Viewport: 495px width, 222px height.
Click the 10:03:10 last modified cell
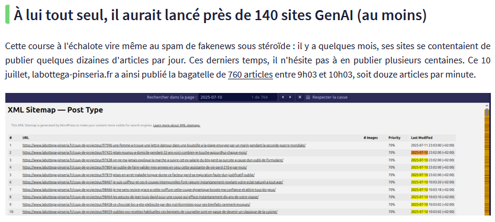click(x=432, y=197)
